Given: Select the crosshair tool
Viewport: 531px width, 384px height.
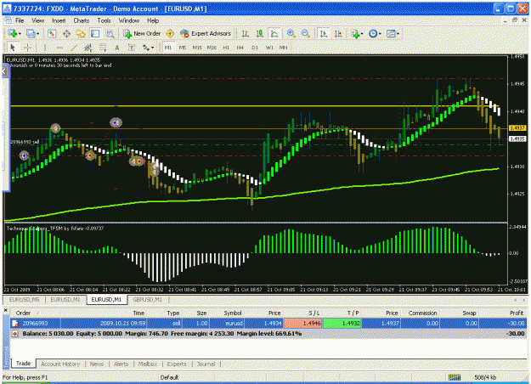Looking at the screenshot, I should (x=28, y=48).
